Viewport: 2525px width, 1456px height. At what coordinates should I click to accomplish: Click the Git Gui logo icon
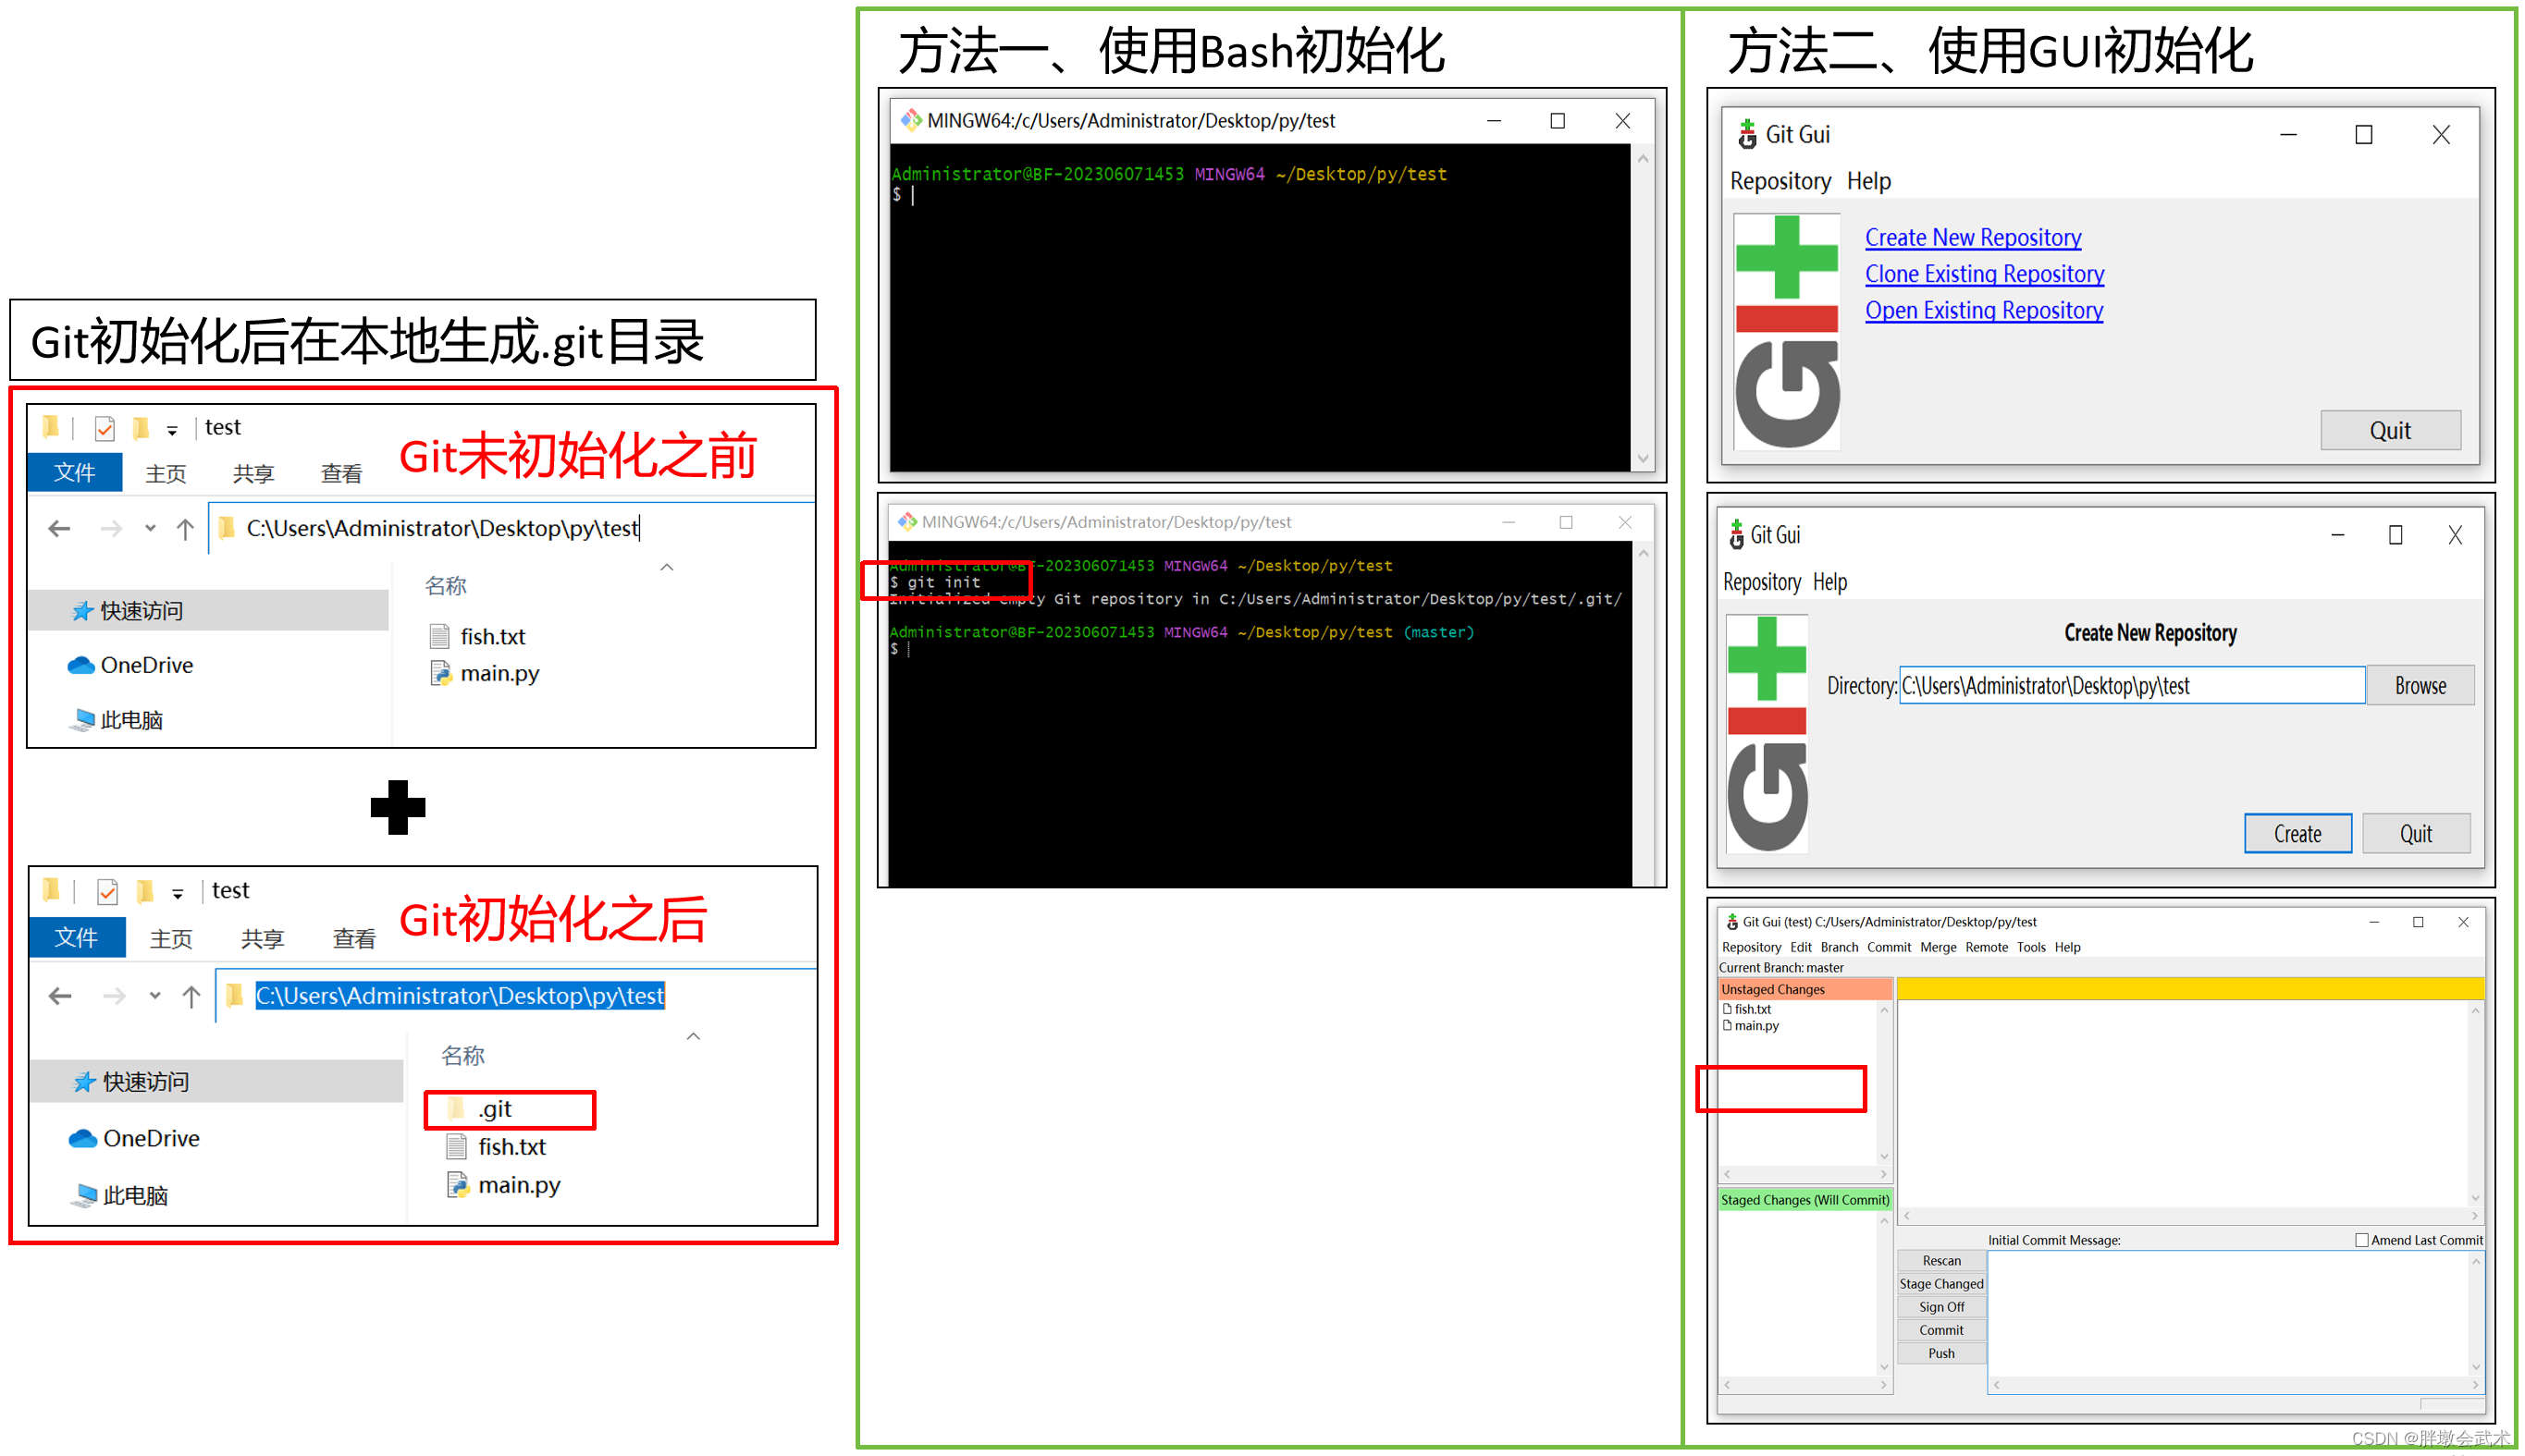[x=1749, y=133]
